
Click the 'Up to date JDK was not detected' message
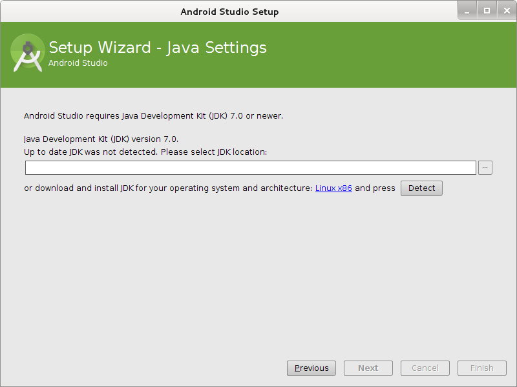91,152
